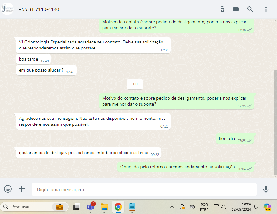Viewport: 277px width, 214px height.
Task: Click the OneDrive cloud tray icon
Action: [192, 206]
